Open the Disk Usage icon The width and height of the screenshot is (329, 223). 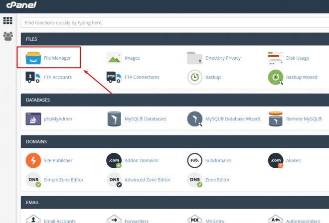276,58
